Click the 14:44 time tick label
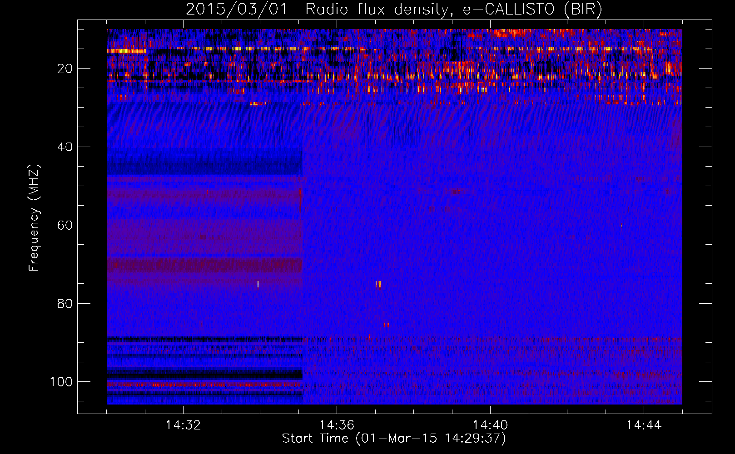Viewport: 735px width, 454px height. point(644,425)
